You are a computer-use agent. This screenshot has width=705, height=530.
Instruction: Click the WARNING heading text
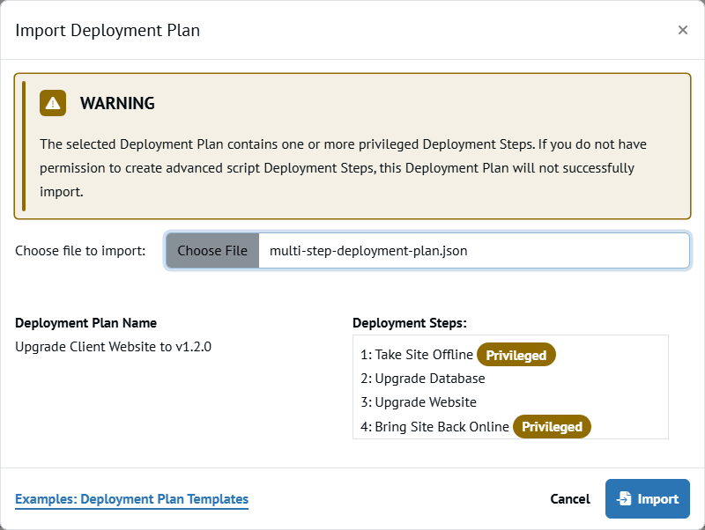coord(117,103)
